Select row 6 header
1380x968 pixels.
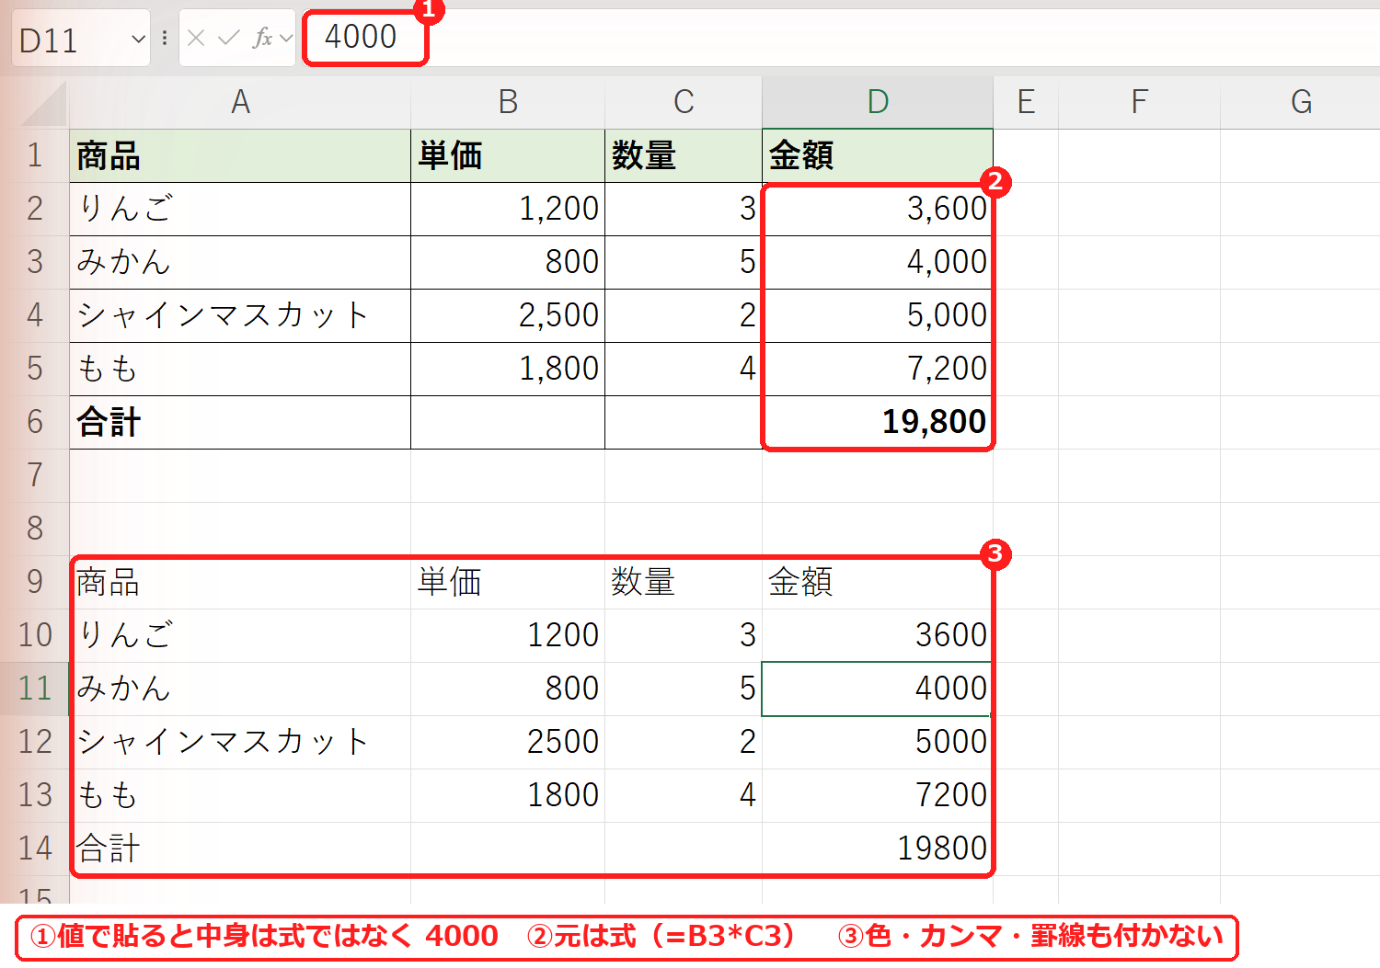pos(35,422)
